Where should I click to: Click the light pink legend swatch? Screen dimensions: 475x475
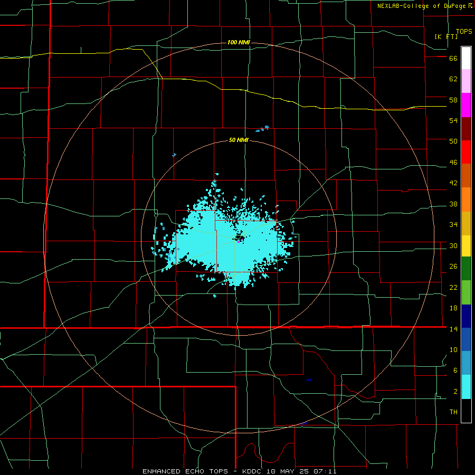466,81
